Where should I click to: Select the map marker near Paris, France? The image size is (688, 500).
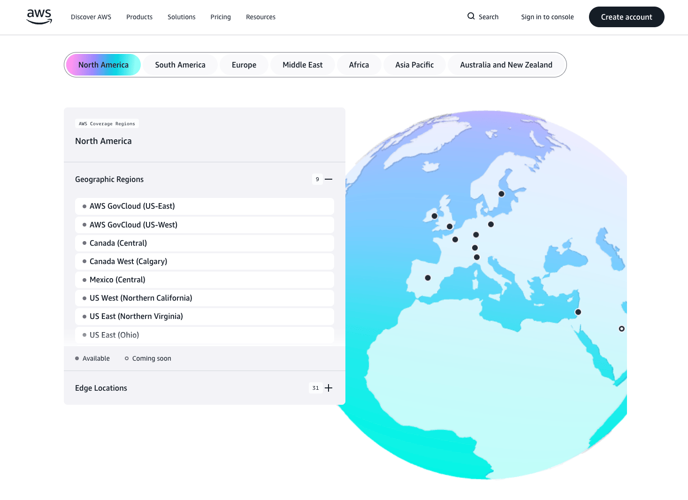[455, 240]
